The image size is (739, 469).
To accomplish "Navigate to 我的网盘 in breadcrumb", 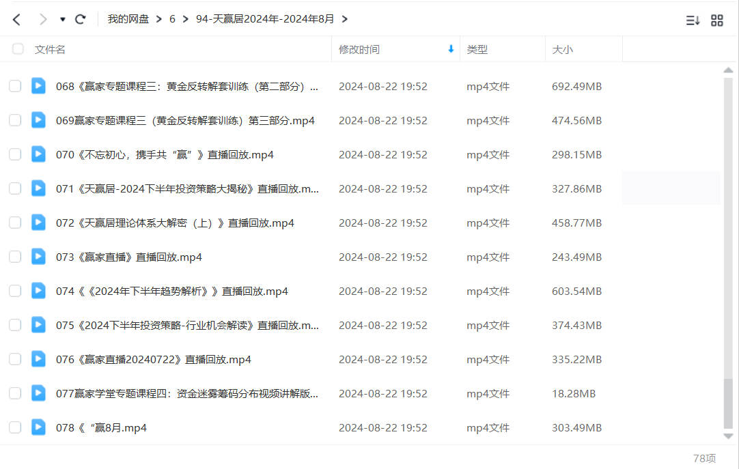I will (128, 19).
